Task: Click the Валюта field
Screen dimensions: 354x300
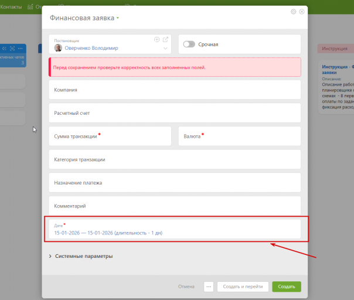Action: (240, 136)
